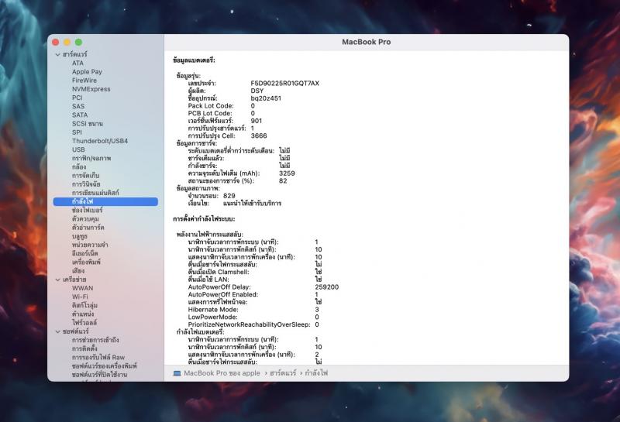Select การวินิจฉัย in the sidebar
620x422 pixels.
(86, 184)
